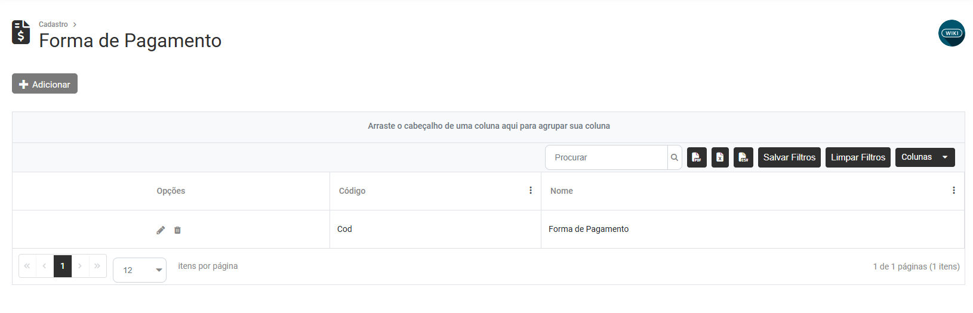Open the WIKI help icon

[x=952, y=33]
